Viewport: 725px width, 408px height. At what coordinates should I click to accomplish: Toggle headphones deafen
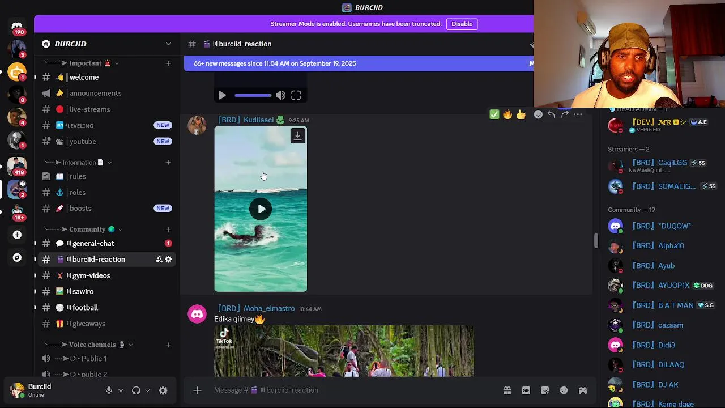136,390
